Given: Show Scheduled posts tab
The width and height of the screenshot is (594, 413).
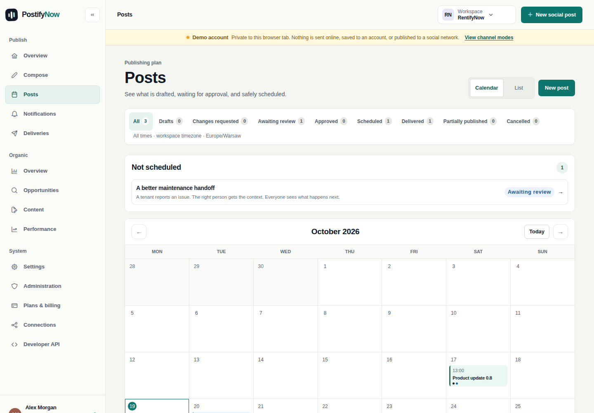Looking at the screenshot, I should click(x=374, y=121).
